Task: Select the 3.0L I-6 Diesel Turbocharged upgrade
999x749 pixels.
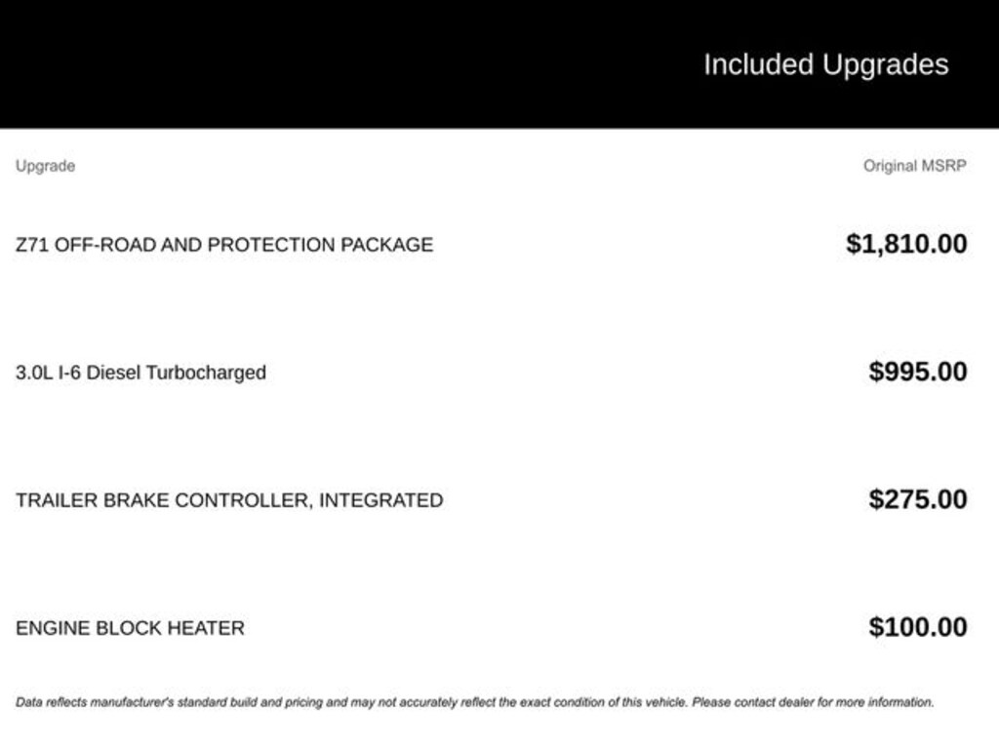Action: pyautogui.click(x=140, y=373)
